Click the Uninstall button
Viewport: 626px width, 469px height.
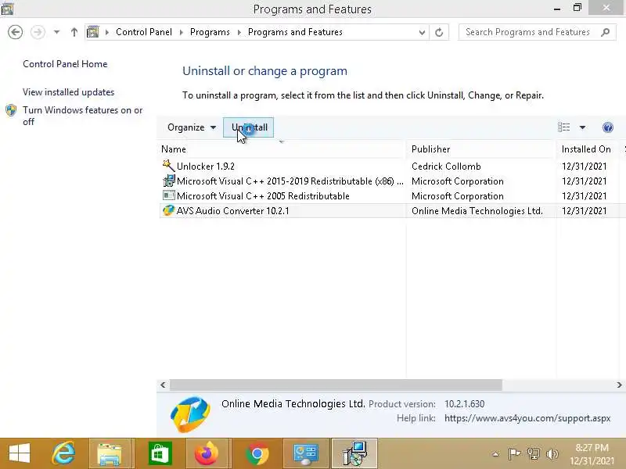(249, 127)
